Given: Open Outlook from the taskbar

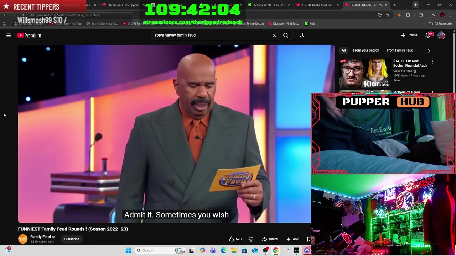Looking at the screenshot, I should pyautogui.click(x=255, y=250).
